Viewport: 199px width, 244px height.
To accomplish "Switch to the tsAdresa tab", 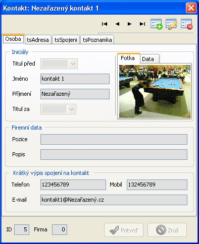I will 38,40.
